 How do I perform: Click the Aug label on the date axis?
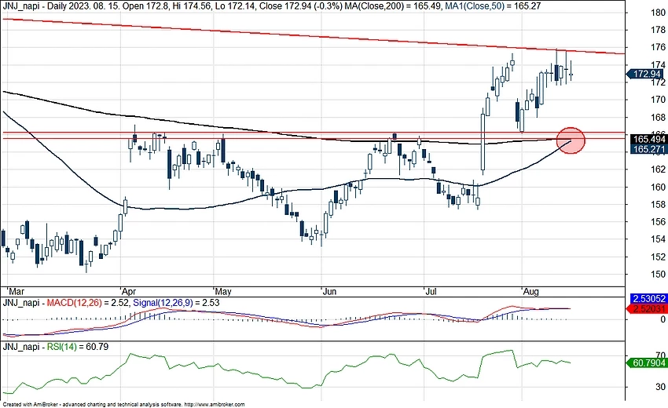point(530,291)
